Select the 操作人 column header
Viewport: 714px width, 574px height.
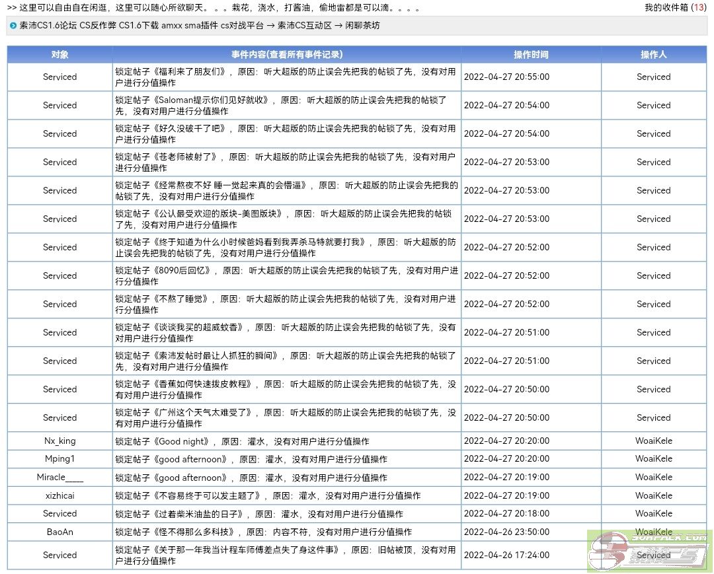[653, 55]
